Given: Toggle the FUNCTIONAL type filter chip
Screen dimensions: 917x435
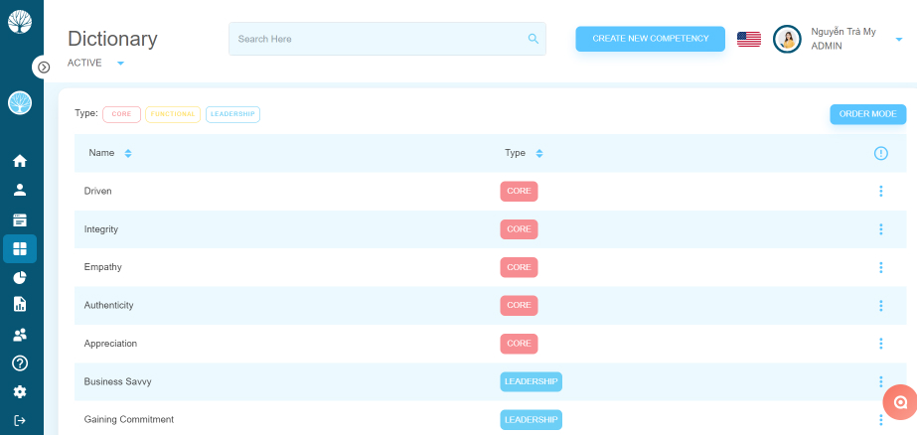Looking at the screenshot, I should pyautogui.click(x=173, y=114).
